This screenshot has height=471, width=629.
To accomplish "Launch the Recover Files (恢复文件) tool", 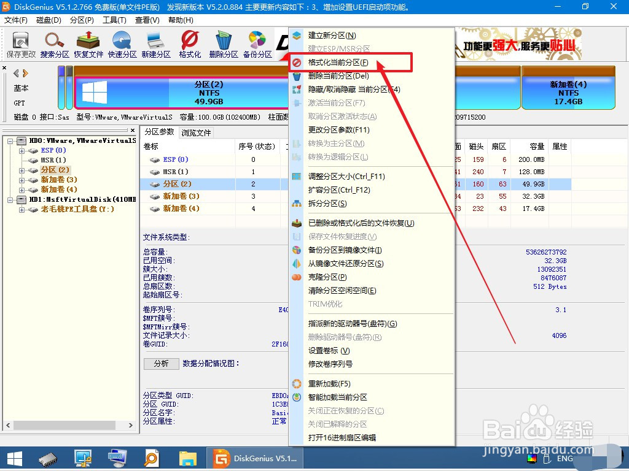I will (x=88, y=44).
